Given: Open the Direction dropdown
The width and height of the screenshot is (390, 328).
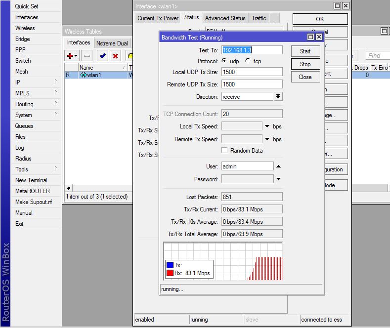Looking at the screenshot, I should (x=278, y=96).
